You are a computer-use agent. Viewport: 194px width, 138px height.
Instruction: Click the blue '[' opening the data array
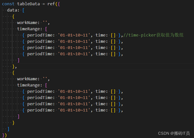coord(23,10)
